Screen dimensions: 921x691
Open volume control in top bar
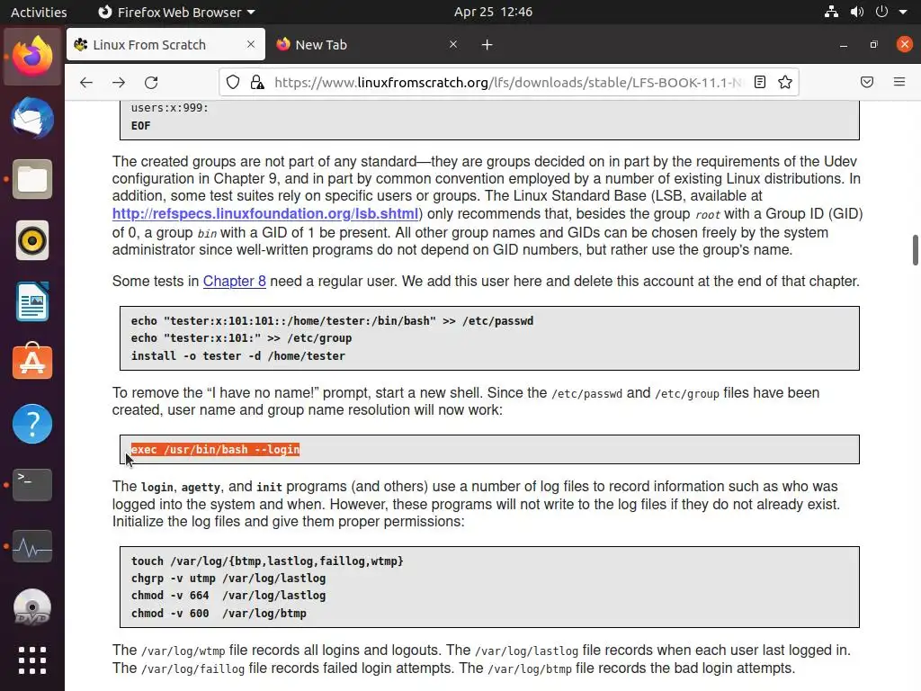(x=857, y=12)
